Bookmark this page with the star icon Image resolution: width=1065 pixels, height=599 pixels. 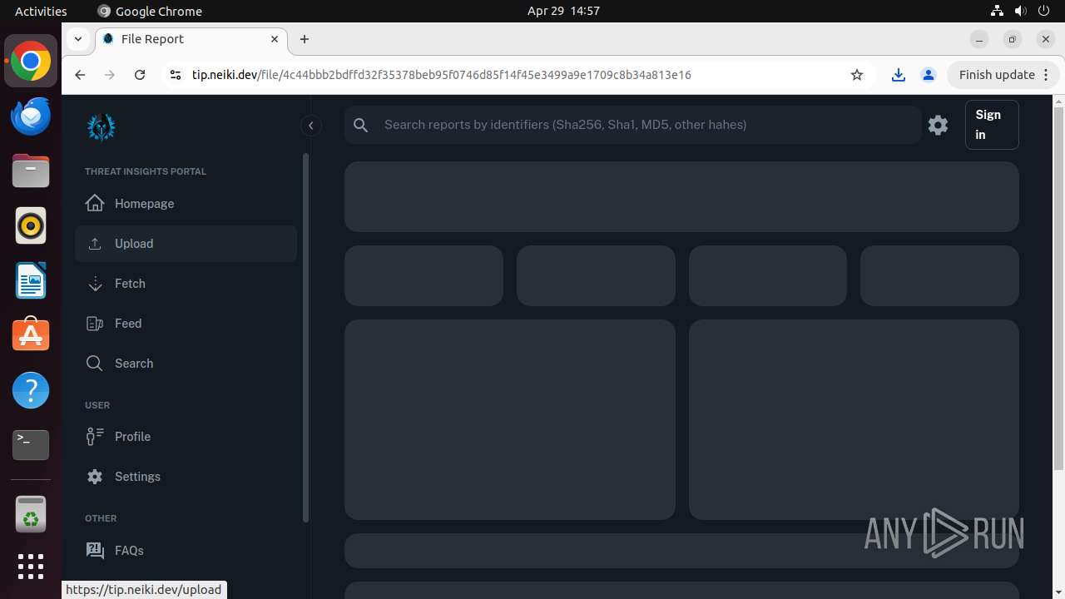[857, 75]
